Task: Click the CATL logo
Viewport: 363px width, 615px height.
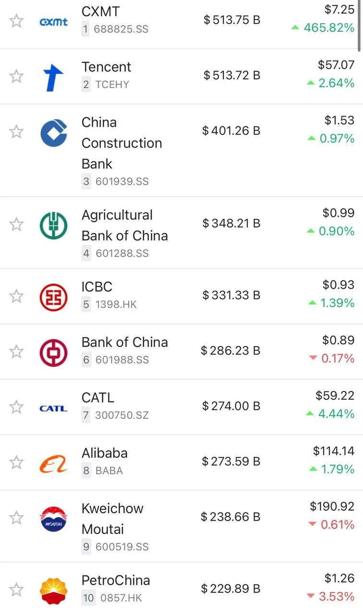Action: pos(53,408)
